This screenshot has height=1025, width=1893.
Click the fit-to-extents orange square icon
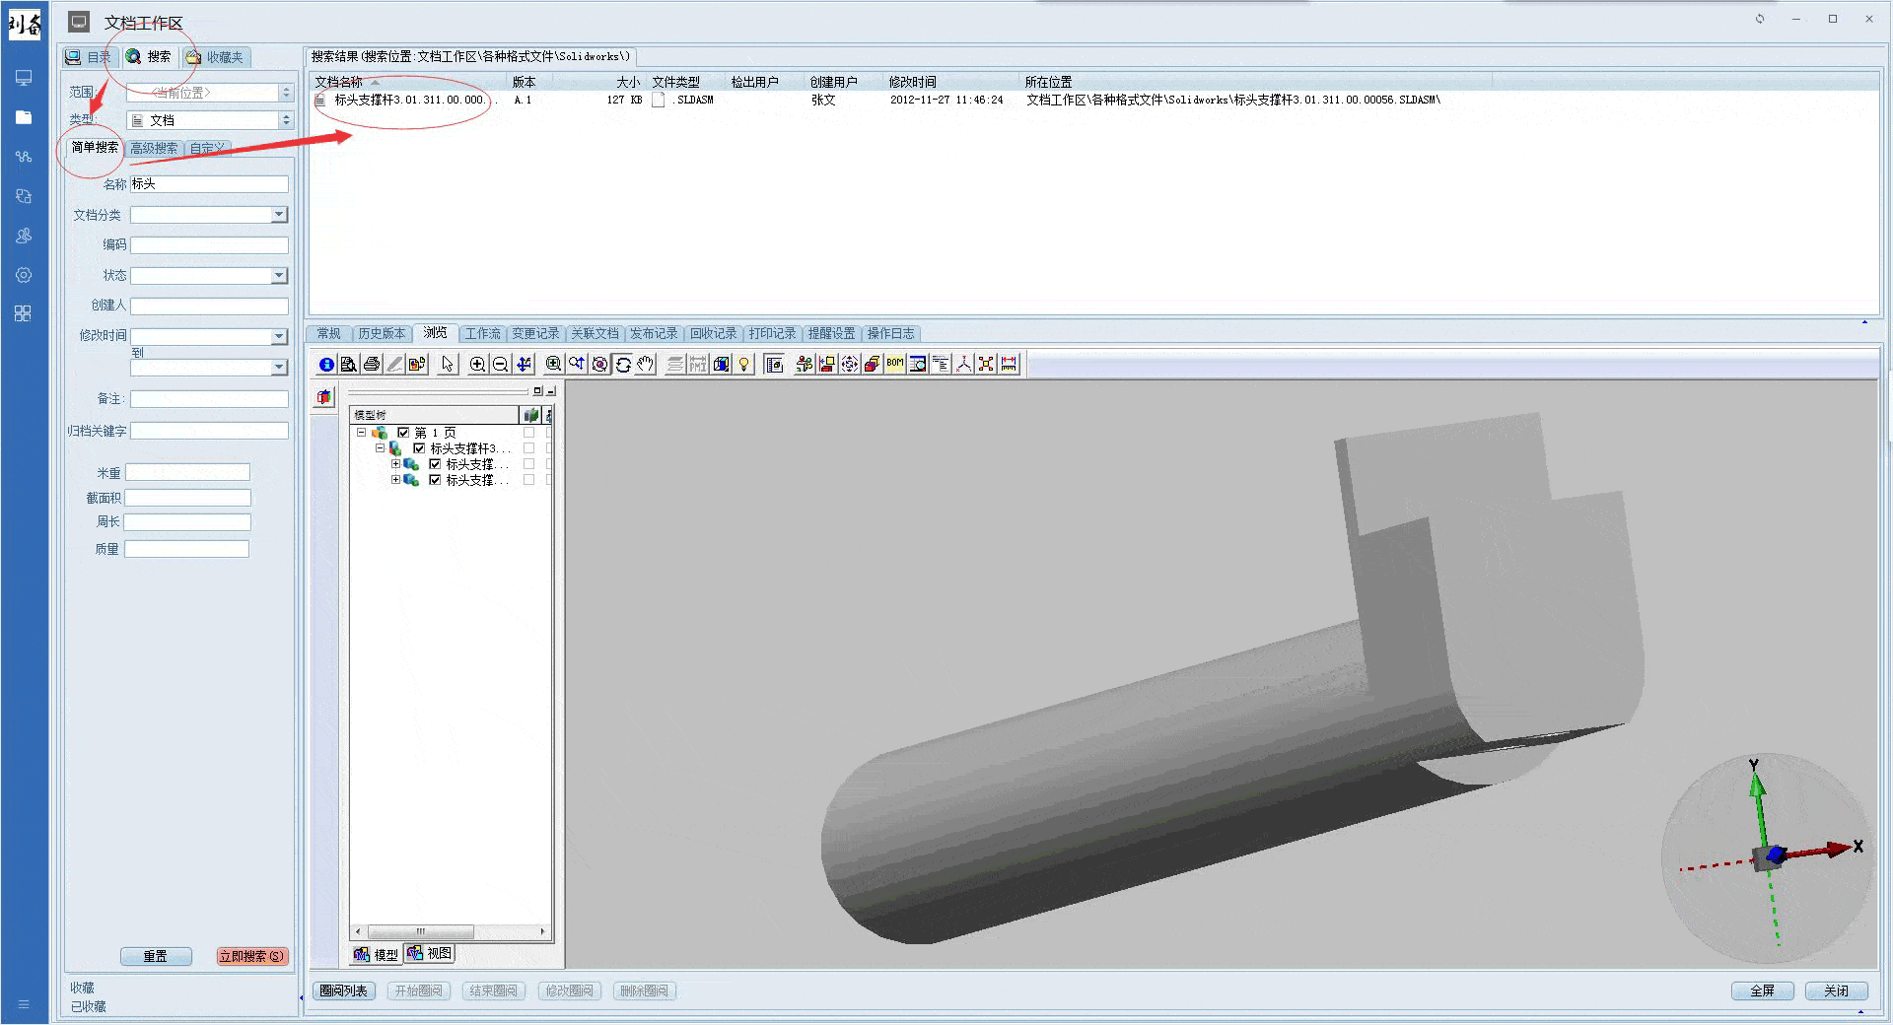coord(986,364)
